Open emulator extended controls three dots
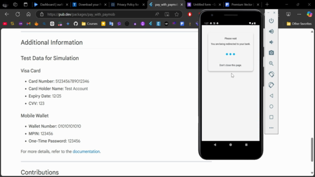This screenshot has height=177, width=315. [271, 128]
